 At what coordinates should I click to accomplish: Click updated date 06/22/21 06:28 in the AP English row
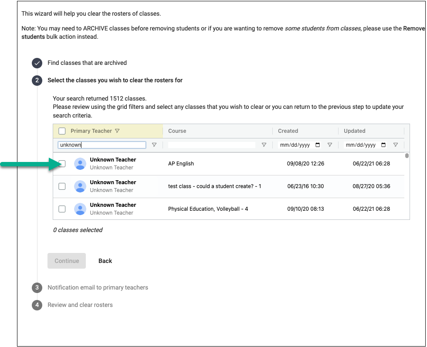click(371, 164)
